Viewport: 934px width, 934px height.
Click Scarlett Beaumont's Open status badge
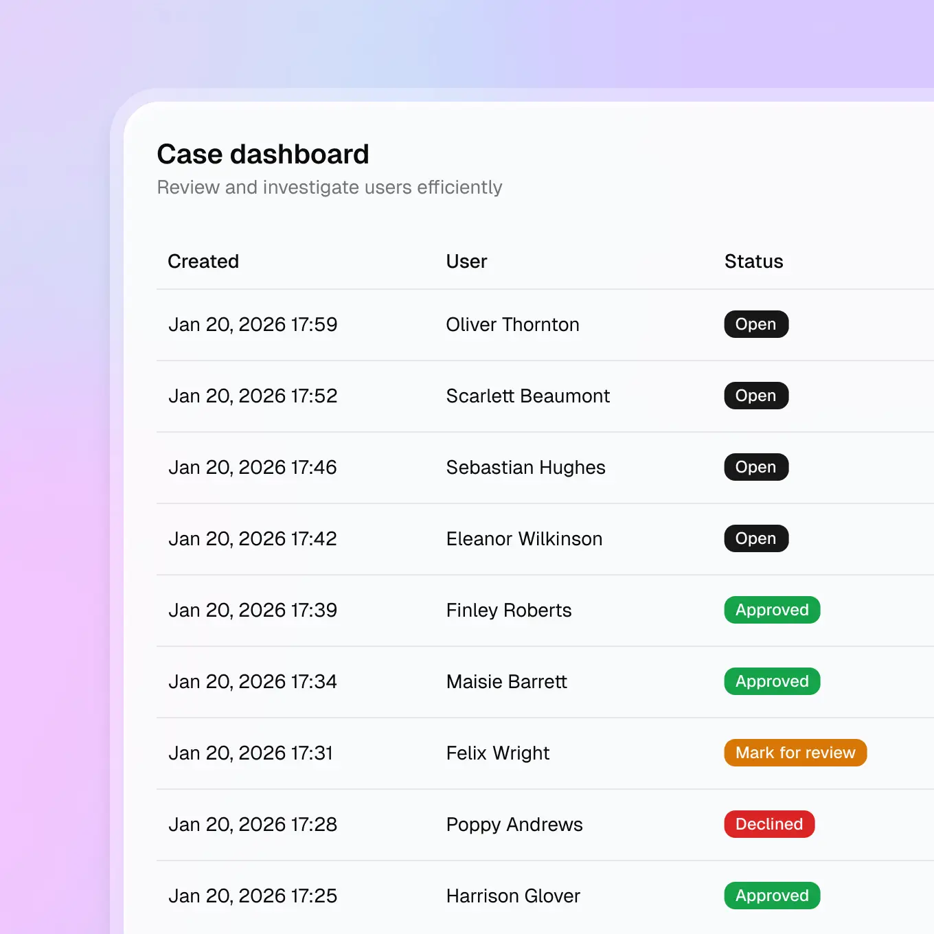[x=755, y=396]
